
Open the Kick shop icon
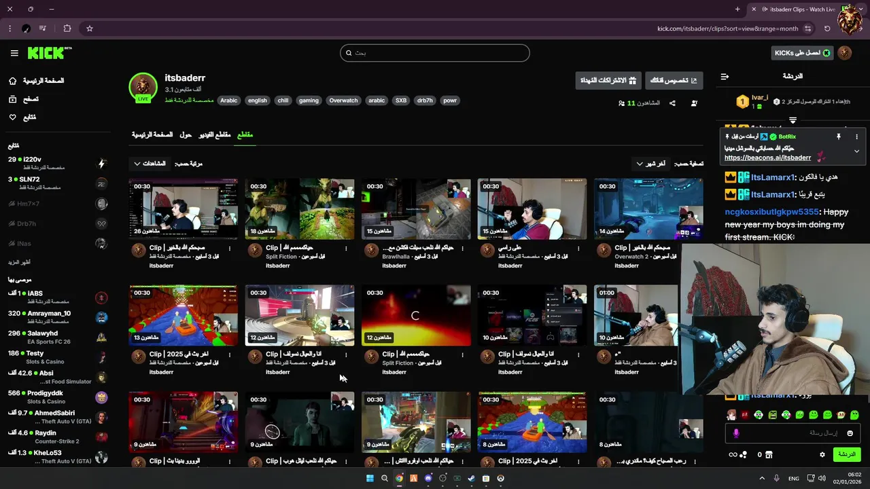click(x=769, y=454)
